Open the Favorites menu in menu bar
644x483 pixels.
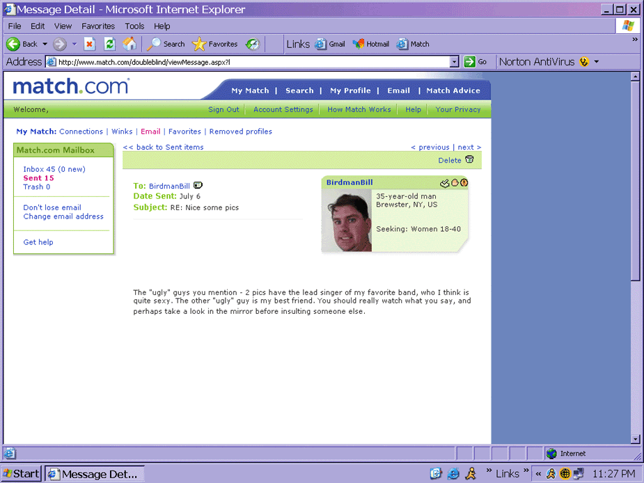[x=98, y=26]
